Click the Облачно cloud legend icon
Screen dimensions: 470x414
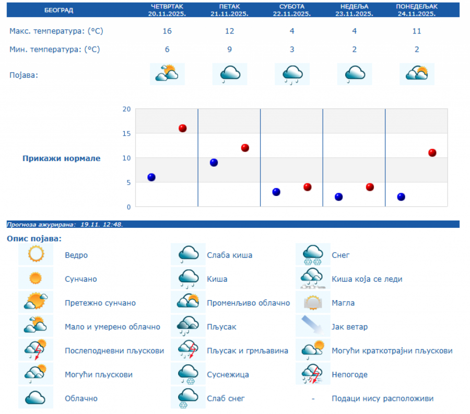pyautogui.click(x=36, y=398)
